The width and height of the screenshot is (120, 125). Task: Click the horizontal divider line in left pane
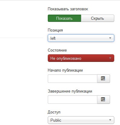[22, 38]
